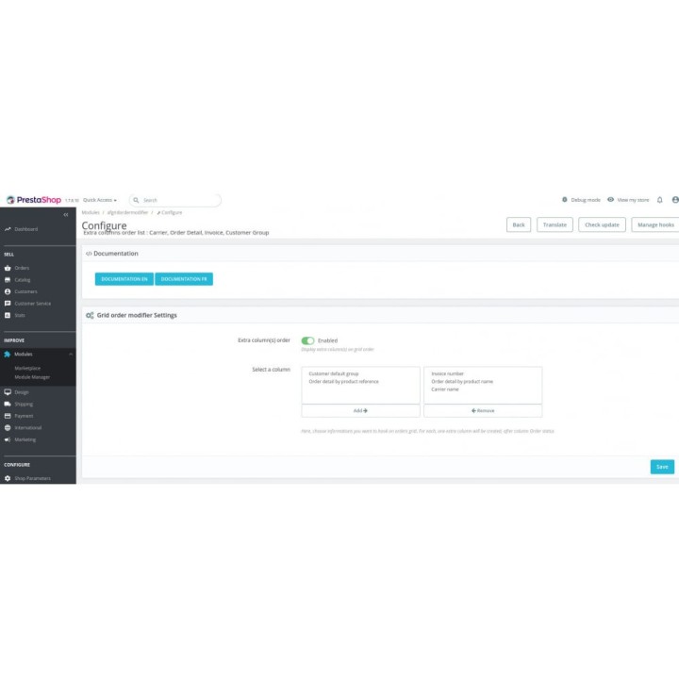Open the notifications bell icon

[x=660, y=200]
